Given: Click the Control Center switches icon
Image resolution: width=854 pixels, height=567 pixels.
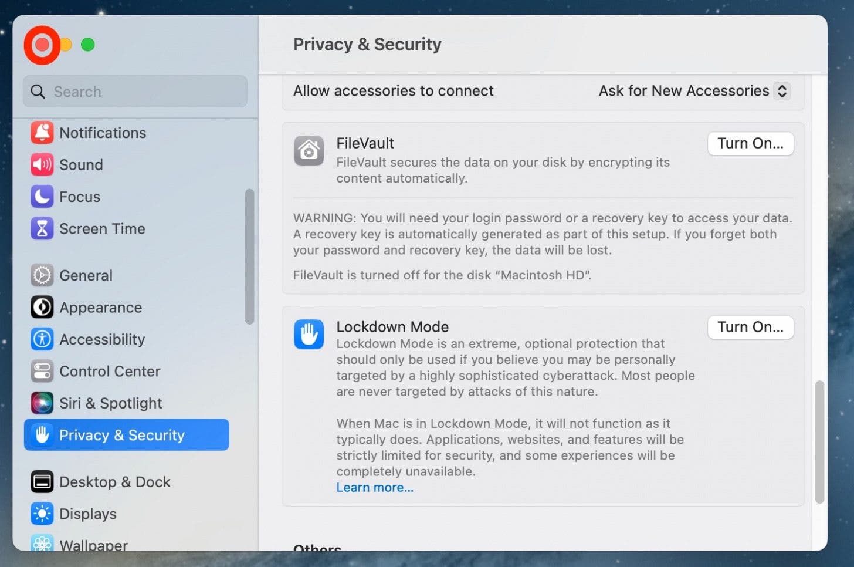Looking at the screenshot, I should (x=42, y=371).
